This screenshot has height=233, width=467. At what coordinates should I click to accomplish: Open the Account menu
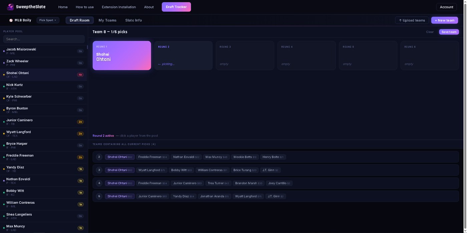(x=446, y=7)
